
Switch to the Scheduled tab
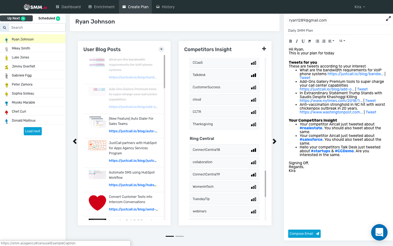coord(49,18)
